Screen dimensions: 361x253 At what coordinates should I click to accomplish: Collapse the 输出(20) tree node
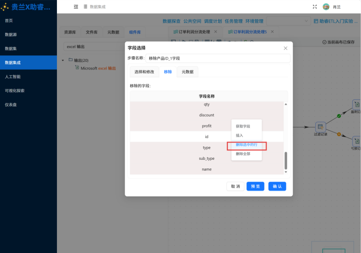(x=63, y=61)
